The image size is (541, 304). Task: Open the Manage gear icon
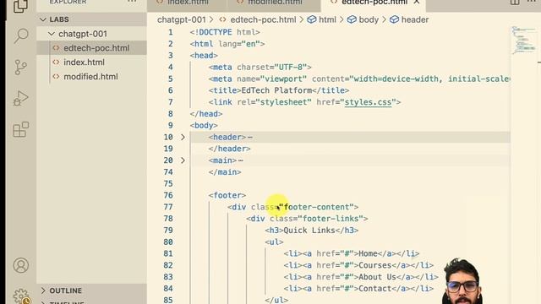[x=21, y=296]
